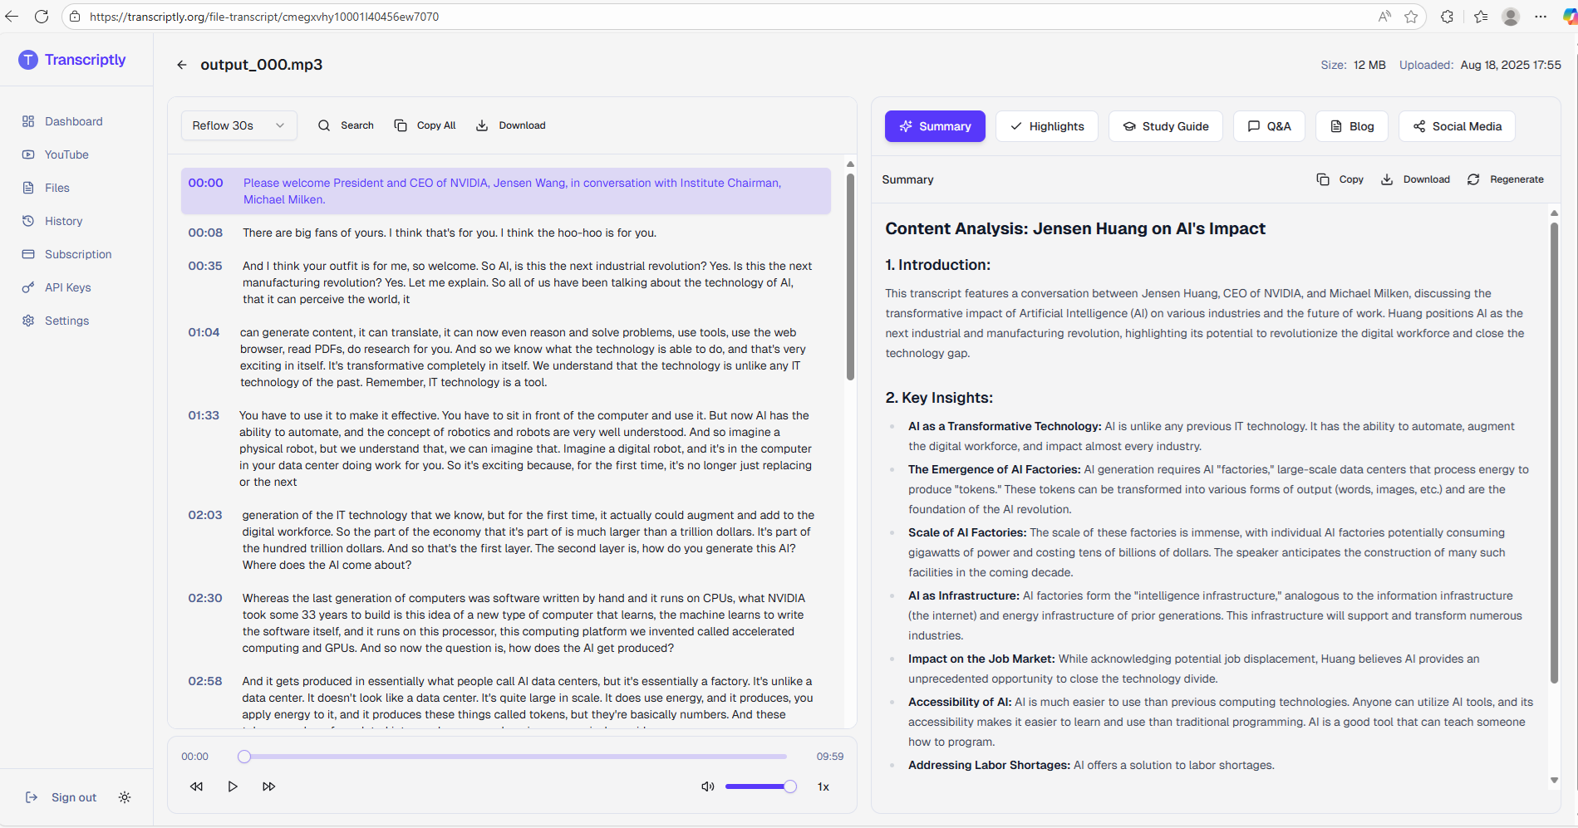Open browser settings and more menu
Screen dimensions: 1578x828
1541,17
